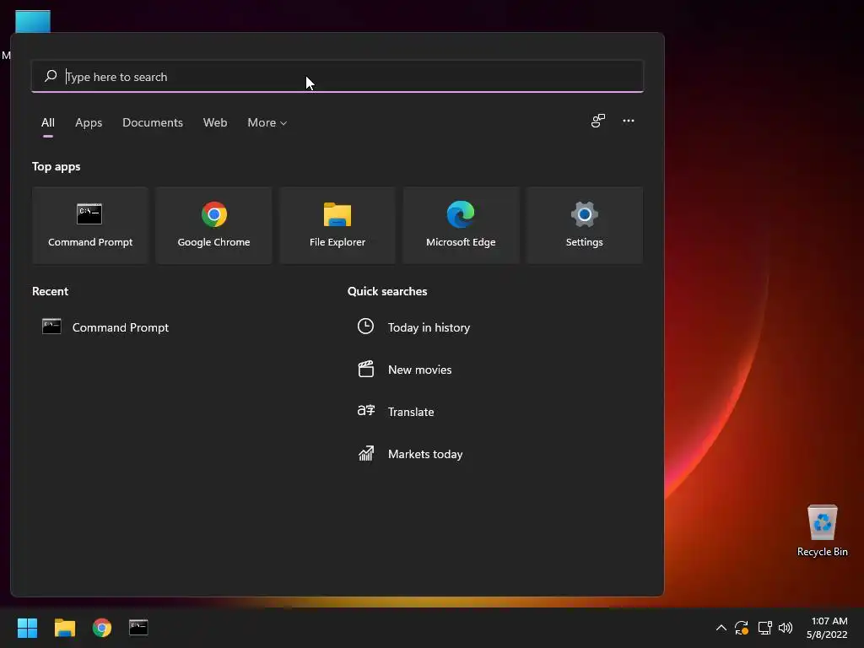Click the Translate language icon

click(366, 411)
